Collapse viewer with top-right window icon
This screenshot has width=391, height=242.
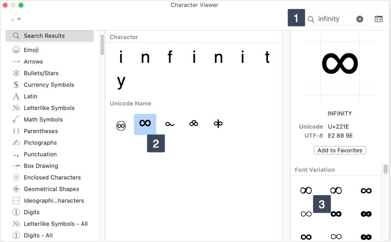click(x=378, y=19)
